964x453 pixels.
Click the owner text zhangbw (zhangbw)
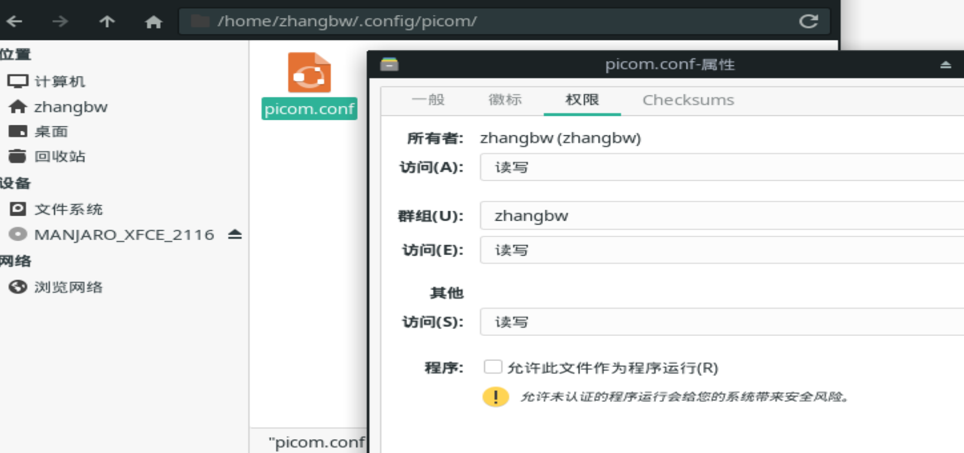tap(560, 138)
